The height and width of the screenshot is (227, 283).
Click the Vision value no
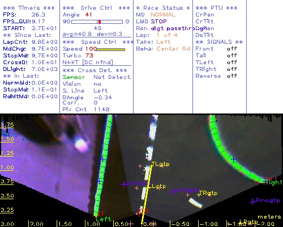[97, 84]
